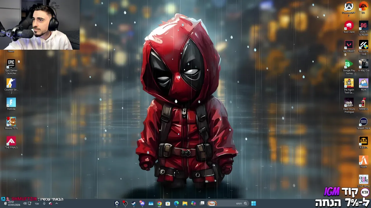Select the Crab Game desktop icon

[x=363, y=181]
